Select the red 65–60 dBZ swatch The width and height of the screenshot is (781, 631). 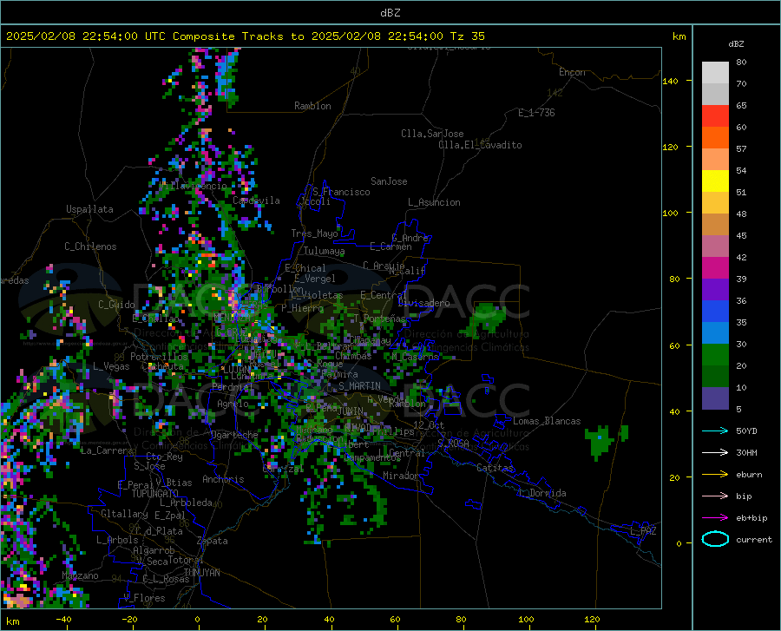(715, 116)
